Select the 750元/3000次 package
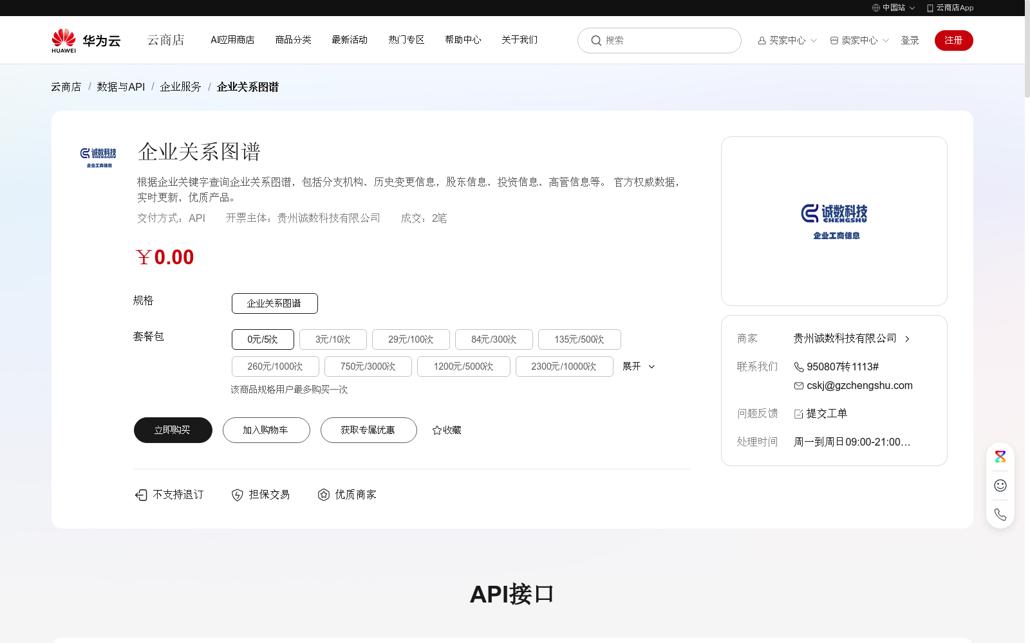This screenshot has height=643, width=1030. 368,367
